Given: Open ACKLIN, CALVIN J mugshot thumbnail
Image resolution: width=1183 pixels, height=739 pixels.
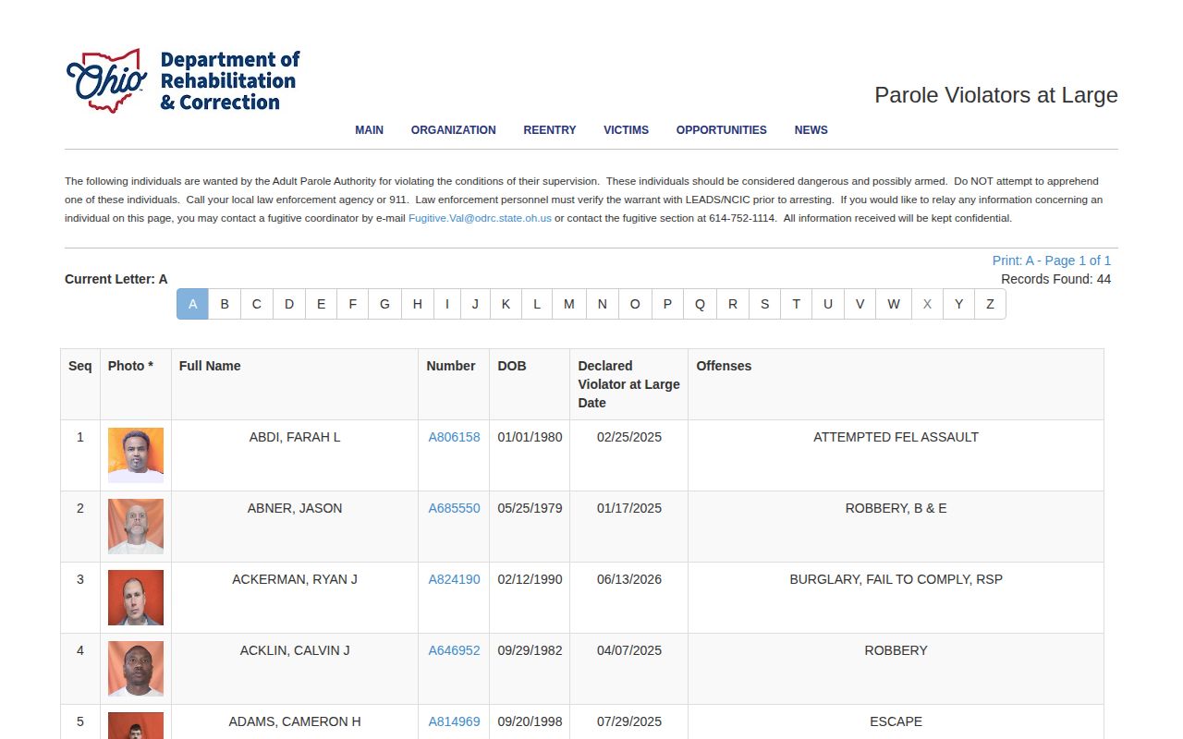Looking at the screenshot, I should 136,669.
